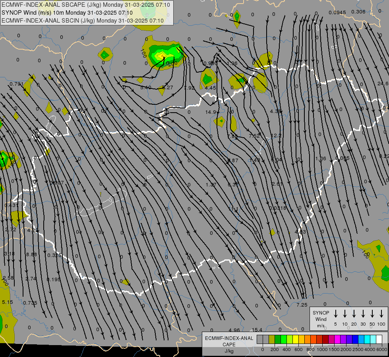Click the 0.791 value at left side
This screenshot has width=389, height=357.
click(x=17, y=84)
